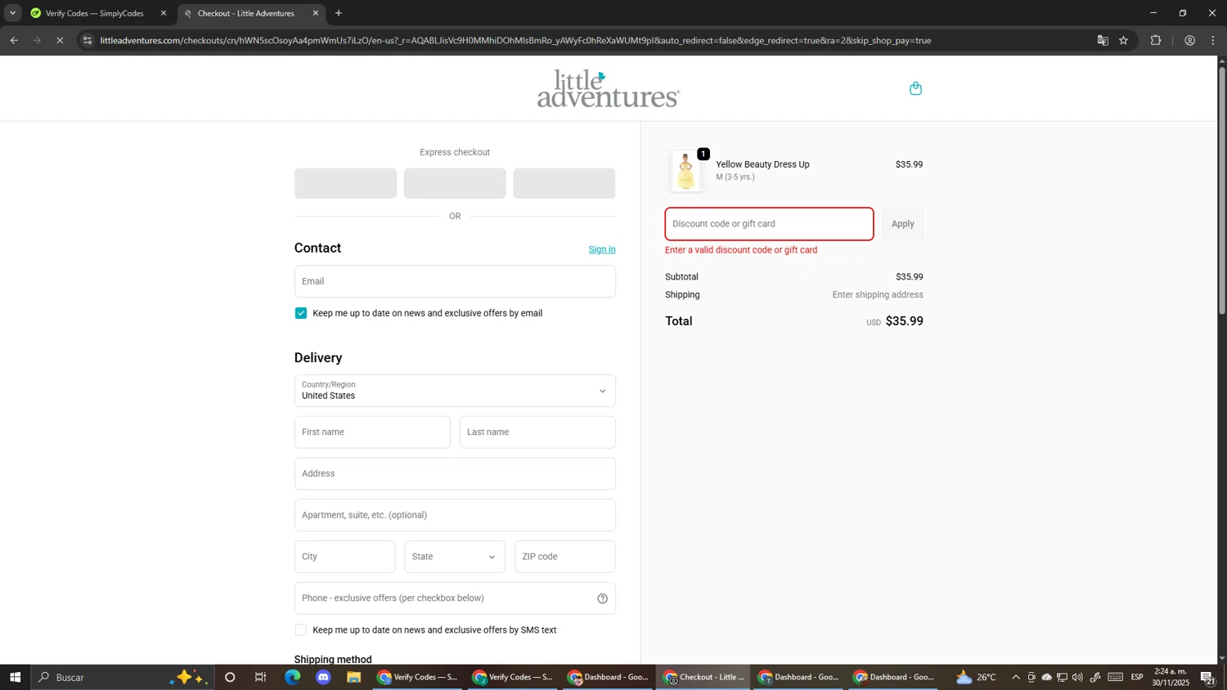
Task: Uncheck email news and exclusive offers checkbox
Action: click(x=301, y=313)
